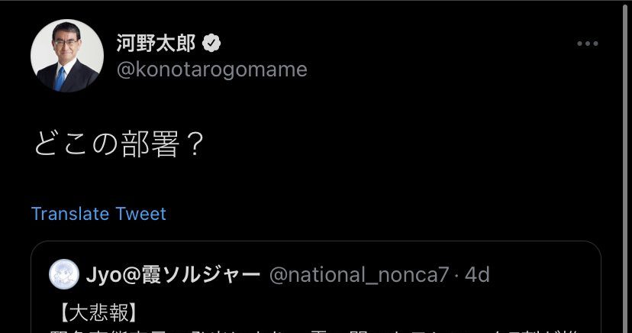
Task: Click the @national_nonca7 handle
Action: coord(359,274)
